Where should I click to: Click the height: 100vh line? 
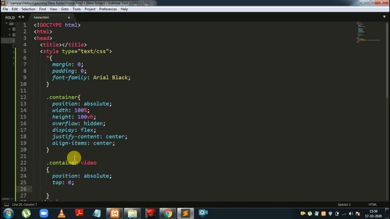(x=74, y=117)
